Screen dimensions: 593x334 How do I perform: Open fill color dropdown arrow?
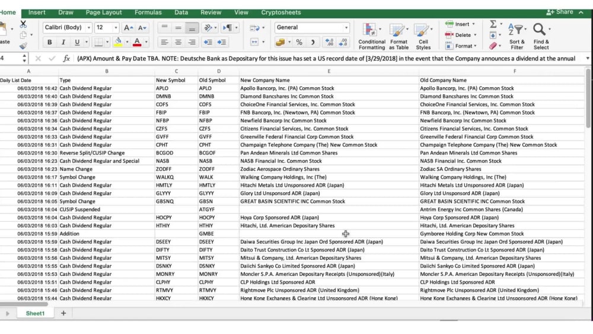127,42
